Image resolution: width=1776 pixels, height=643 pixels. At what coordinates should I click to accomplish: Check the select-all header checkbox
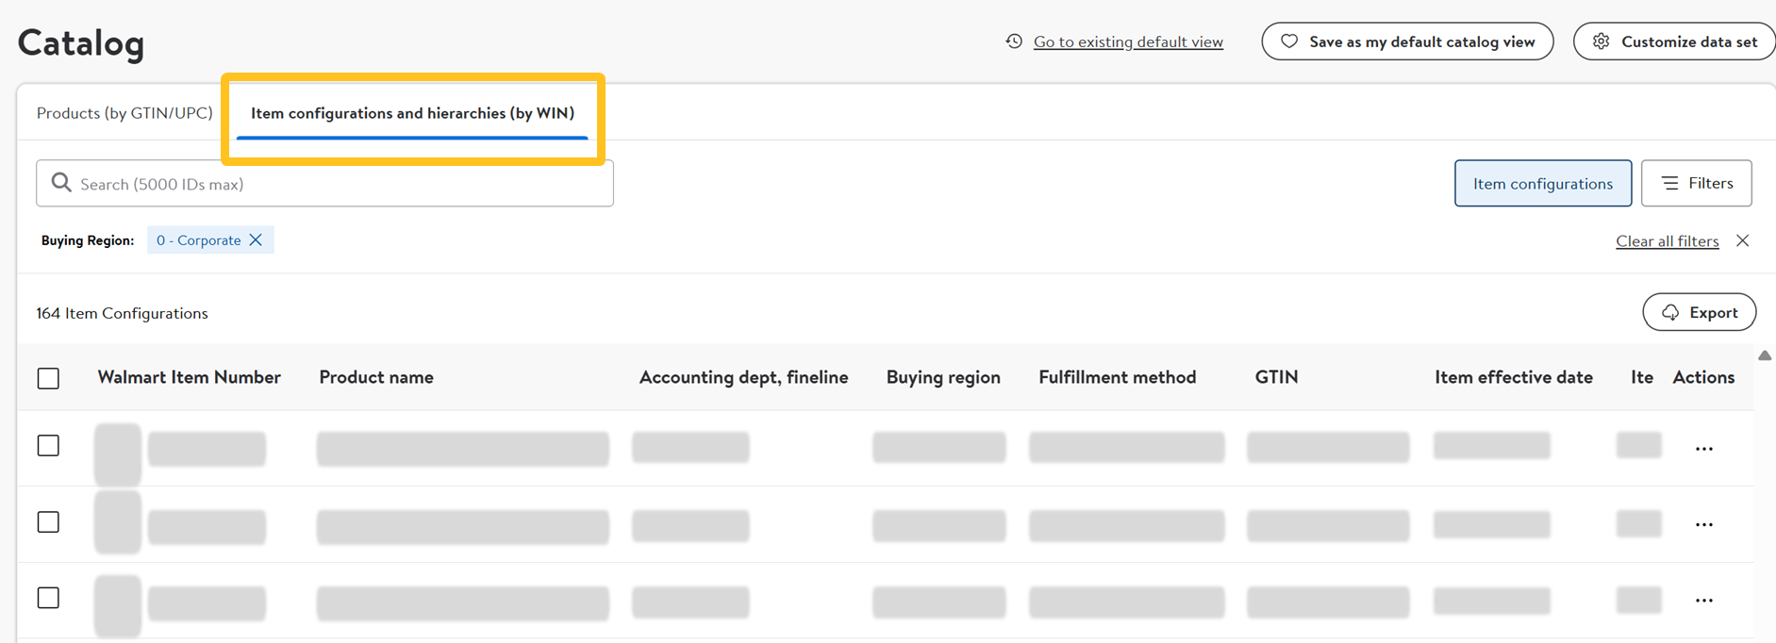tap(48, 378)
